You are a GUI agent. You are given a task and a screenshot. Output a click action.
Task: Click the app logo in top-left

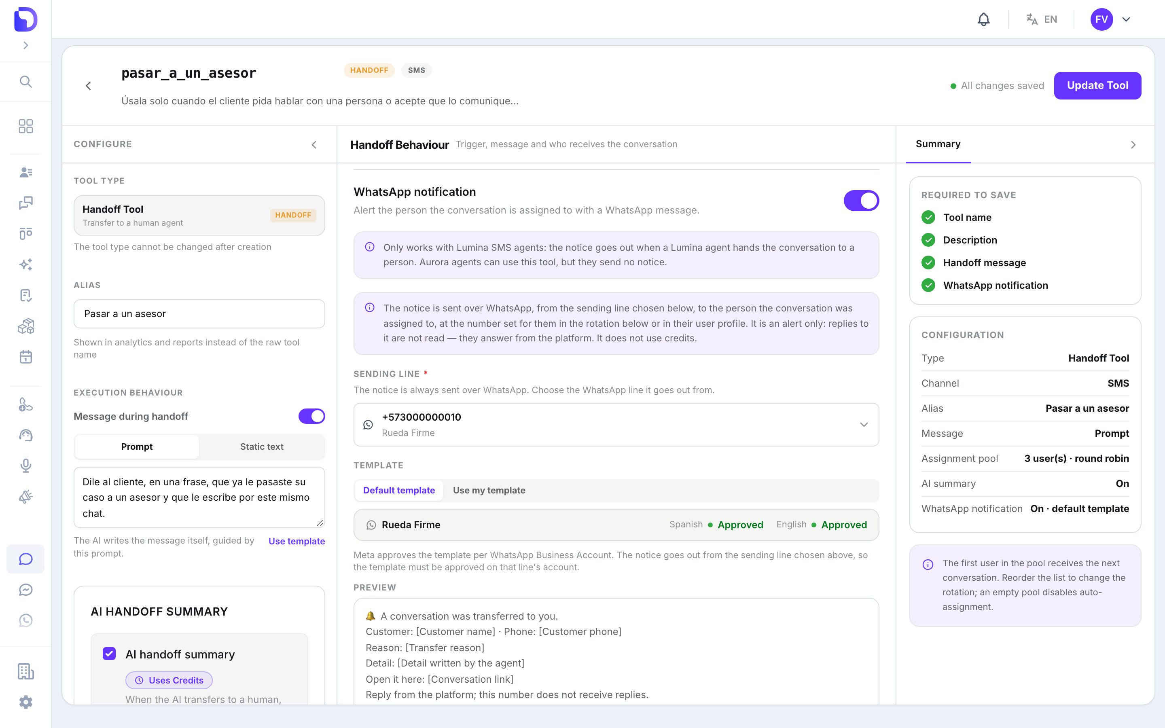coord(25,19)
